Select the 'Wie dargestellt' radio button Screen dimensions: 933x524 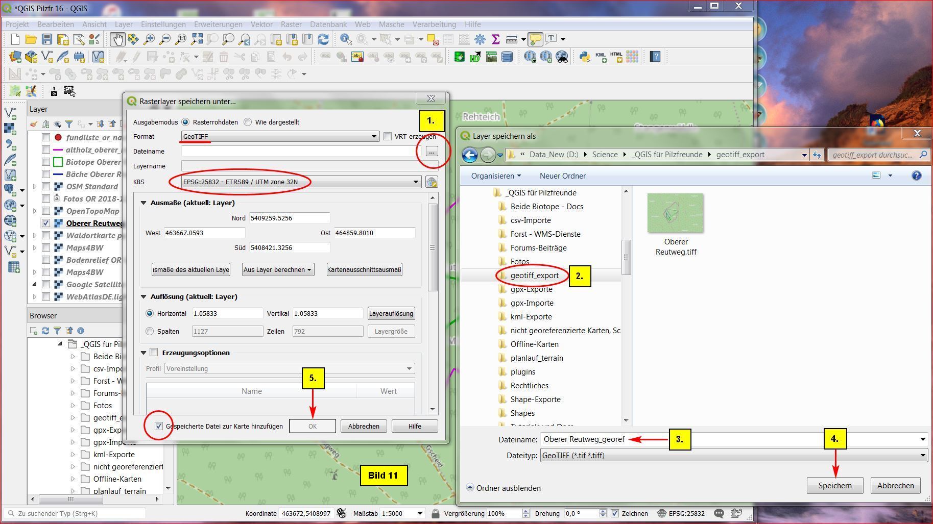pos(248,122)
